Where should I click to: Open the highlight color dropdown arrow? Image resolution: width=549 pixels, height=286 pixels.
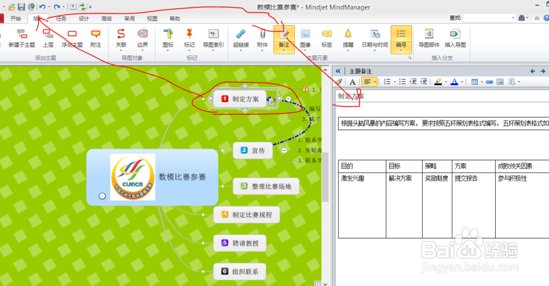pyautogui.click(x=446, y=82)
